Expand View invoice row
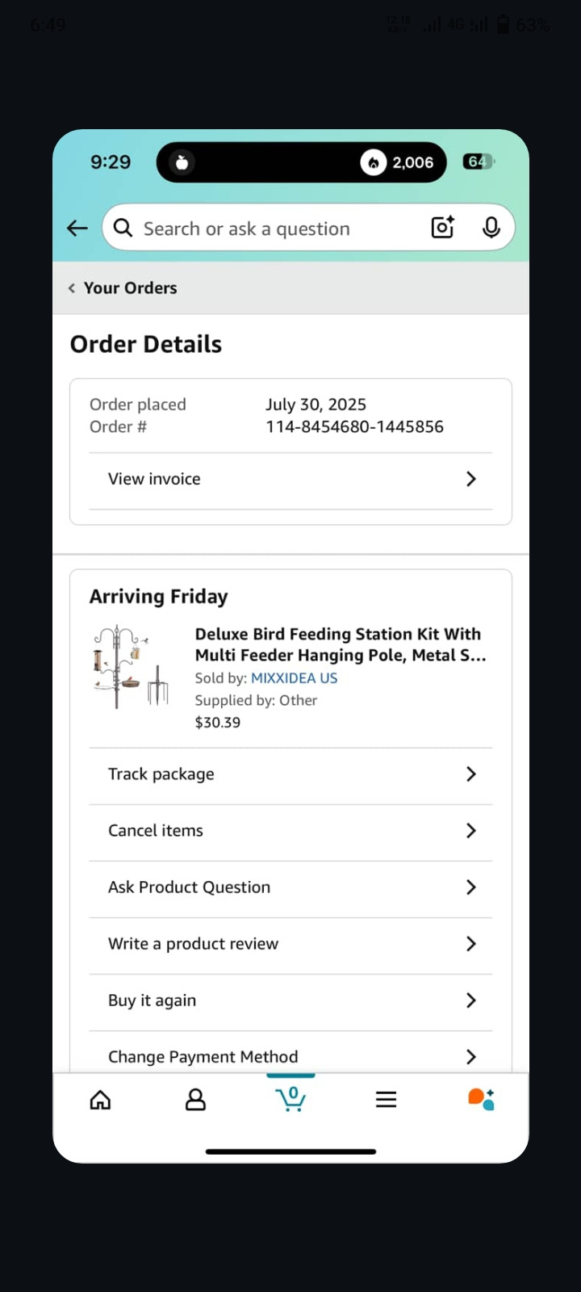This screenshot has height=1292, width=581. coord(290,480)
